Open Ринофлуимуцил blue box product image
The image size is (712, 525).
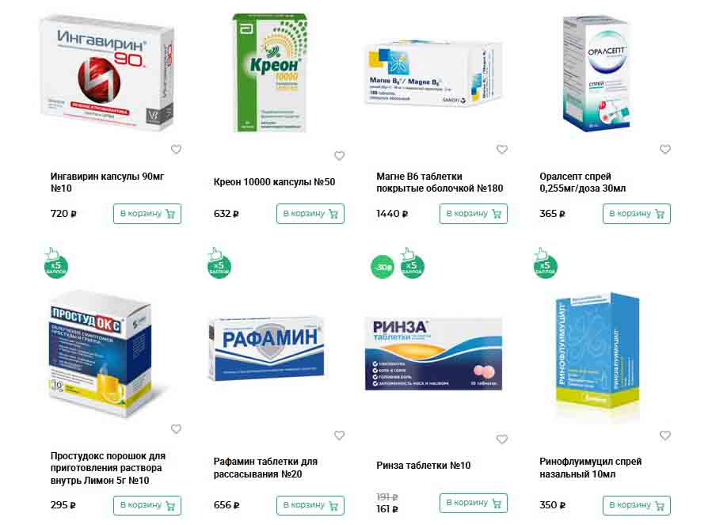(598, 354)
